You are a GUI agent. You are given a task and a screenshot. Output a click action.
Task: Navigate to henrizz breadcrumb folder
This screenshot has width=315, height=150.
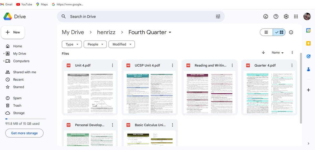[x=106, y=32]
